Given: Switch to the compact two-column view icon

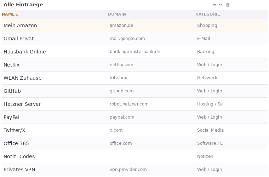Looking at the screenshot, I should coord(221,5).
